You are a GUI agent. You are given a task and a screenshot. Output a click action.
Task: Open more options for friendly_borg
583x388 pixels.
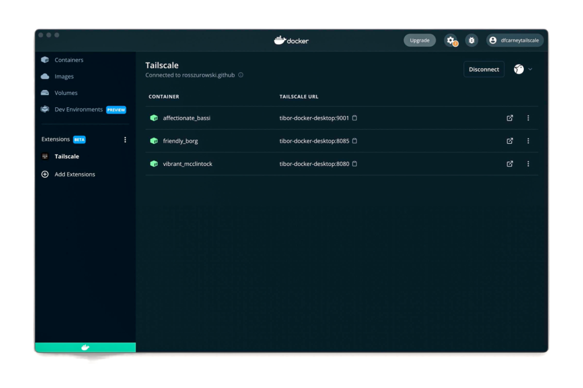coord(528,141)
